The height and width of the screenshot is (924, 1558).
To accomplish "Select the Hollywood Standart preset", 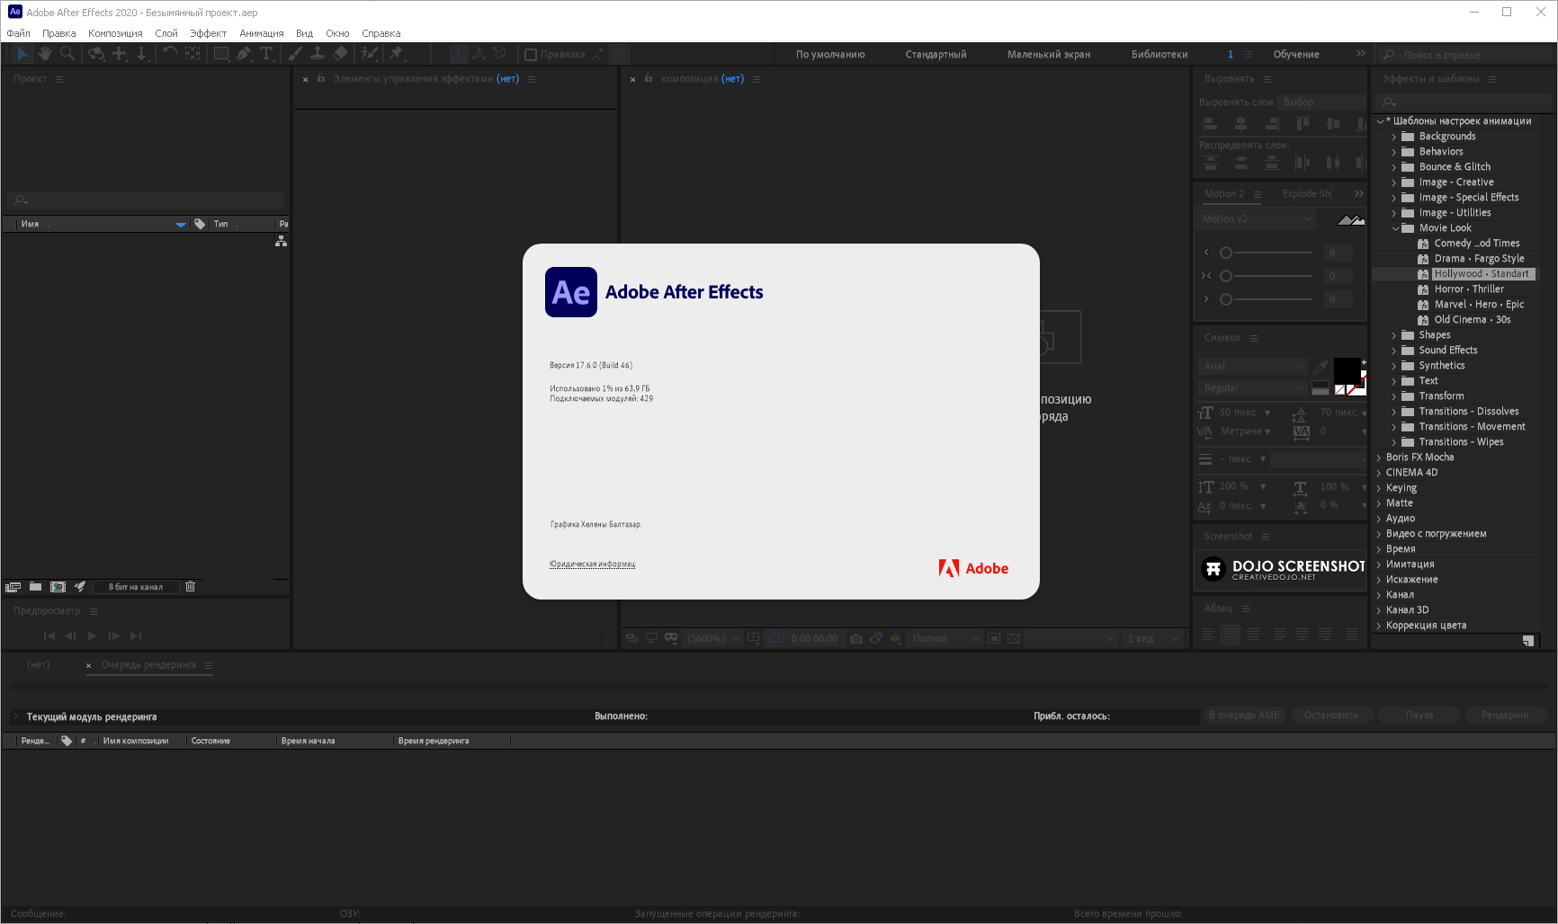I will click(1482, 273).
